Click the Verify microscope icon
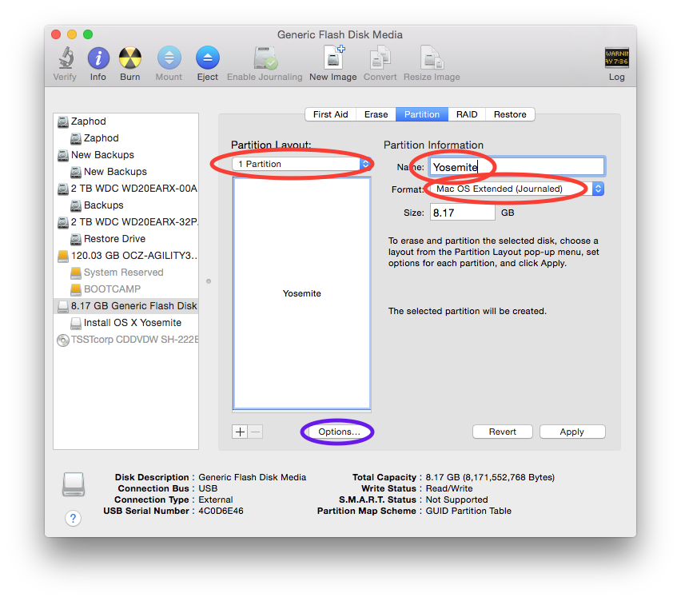The image size is (681, 601). click(x=66, y=58)
